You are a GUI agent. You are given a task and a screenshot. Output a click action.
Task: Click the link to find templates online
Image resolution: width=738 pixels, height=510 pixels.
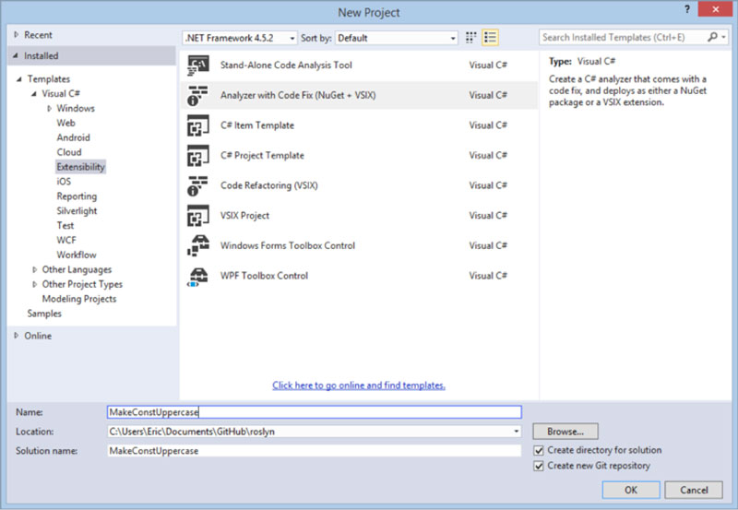click(x=359, y=385)
